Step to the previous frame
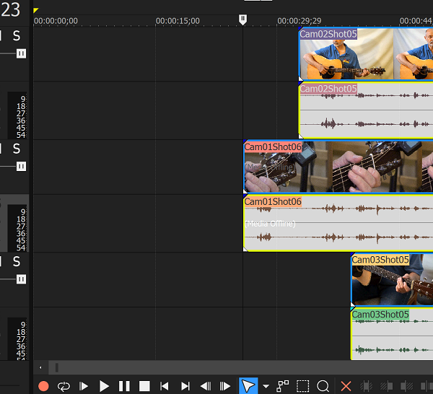This screenshot has width=433, height=394. pos(206,386)
